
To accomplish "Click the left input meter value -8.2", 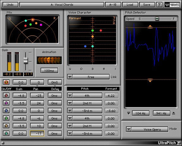I will point(8,74).
